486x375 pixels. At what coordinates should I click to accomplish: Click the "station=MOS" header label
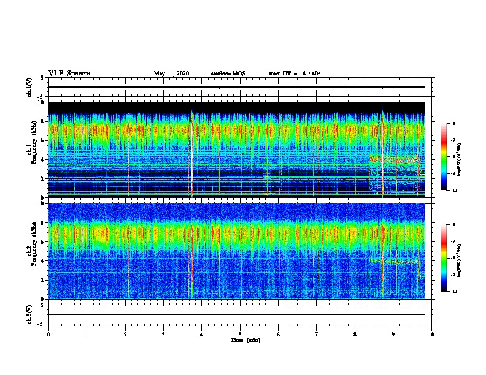point(228,74)
